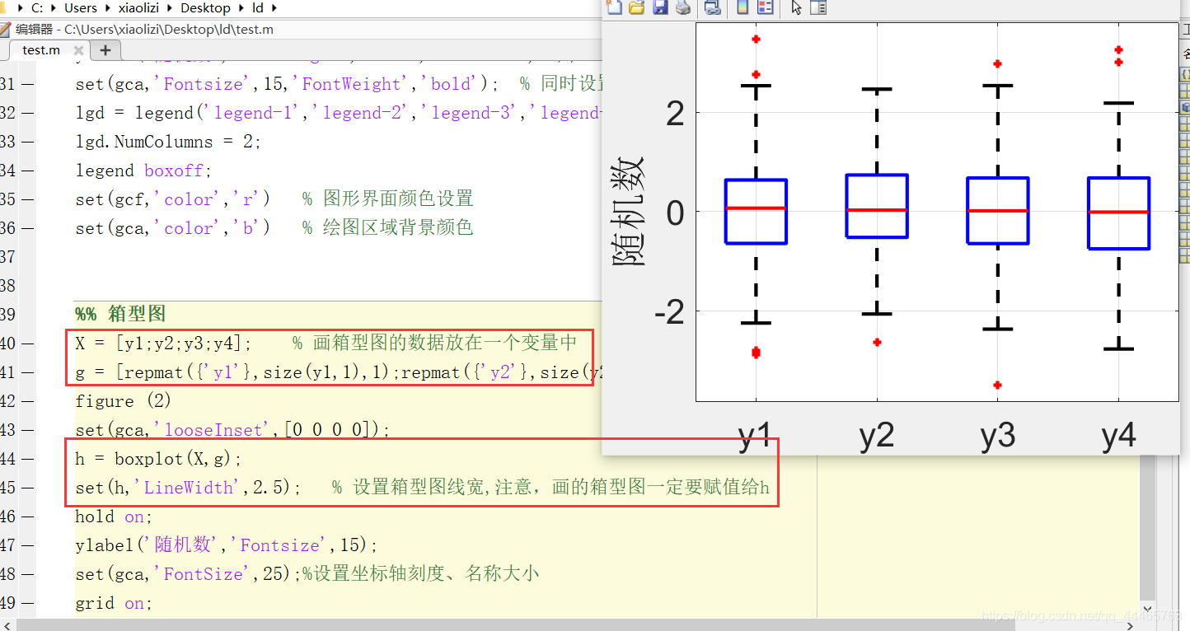Set a breakpoint at line 44 dash

[x=28, y=459]
